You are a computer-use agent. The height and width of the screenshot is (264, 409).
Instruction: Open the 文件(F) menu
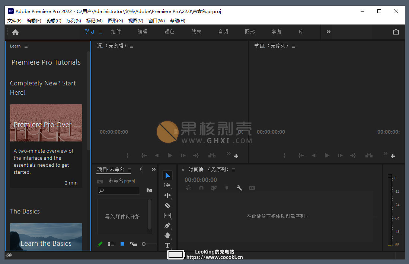(15, 20)
